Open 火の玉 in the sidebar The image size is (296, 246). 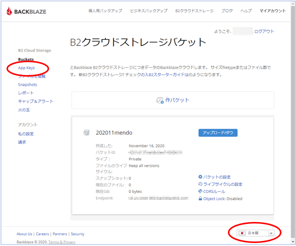tap(24, 110)
